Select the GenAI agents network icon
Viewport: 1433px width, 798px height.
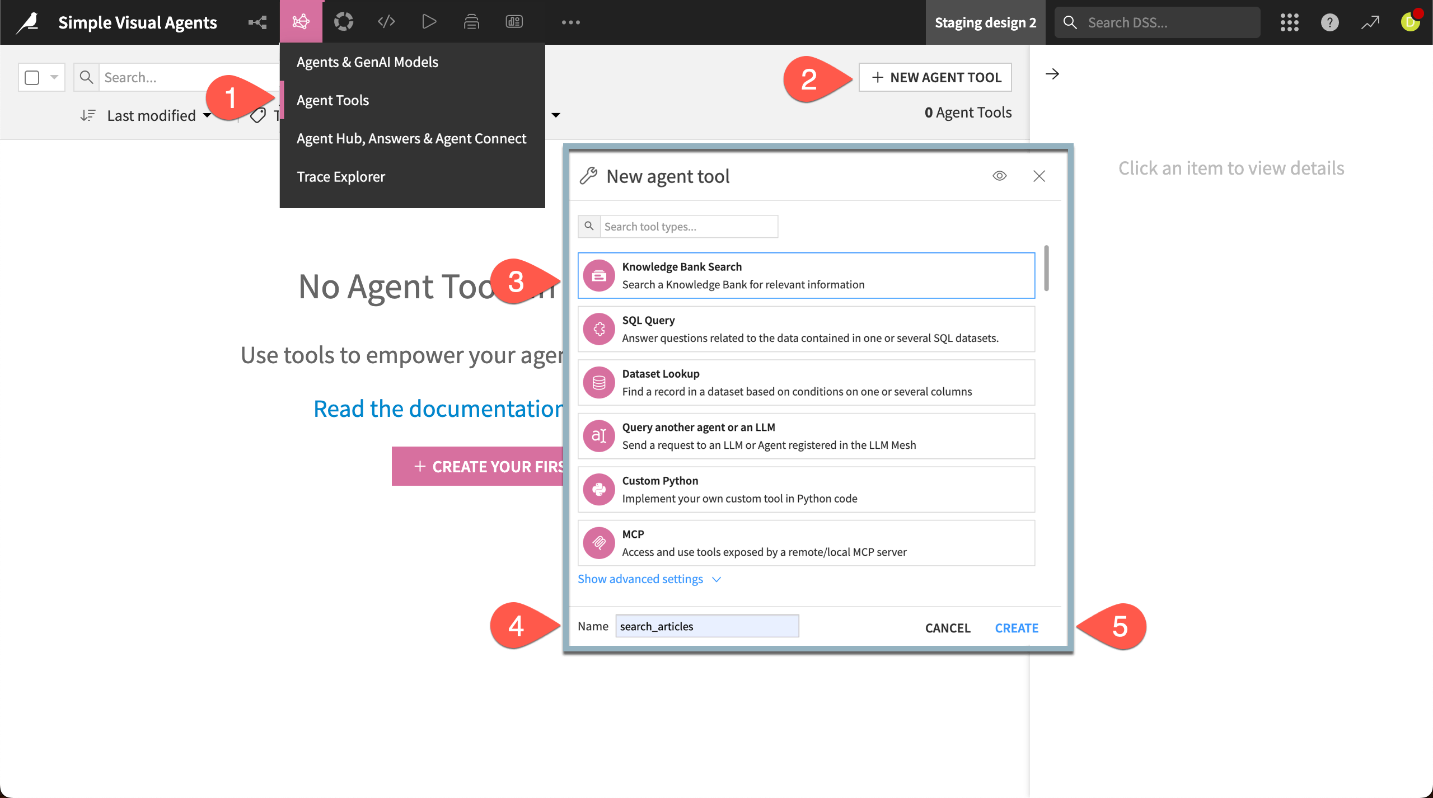click(301, 21)
